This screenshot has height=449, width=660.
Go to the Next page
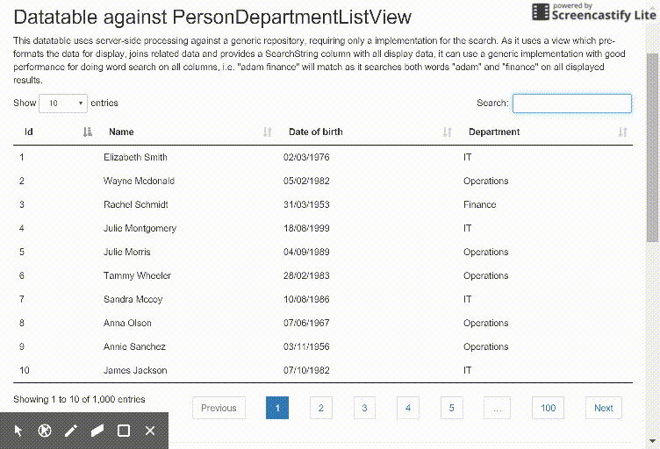(604, 408)
